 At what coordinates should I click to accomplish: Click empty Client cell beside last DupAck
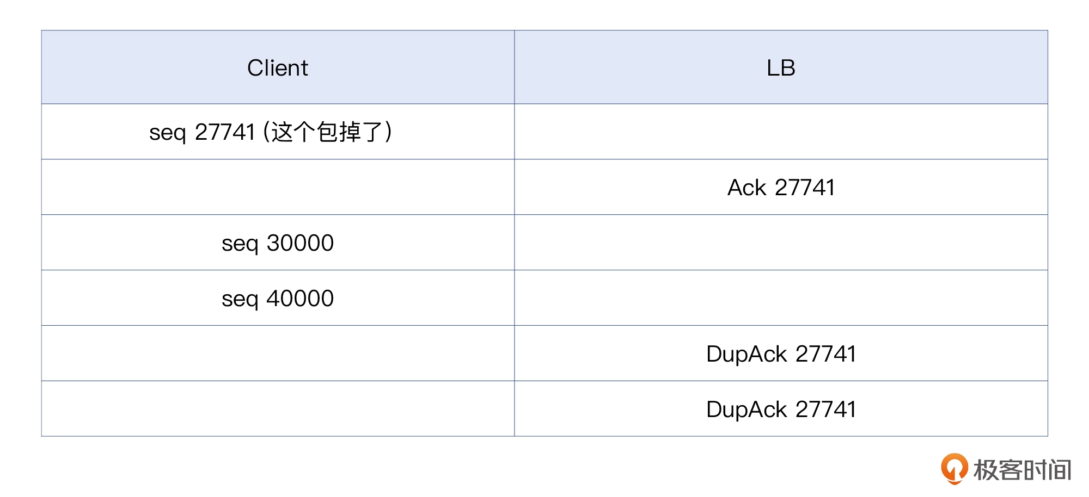278,409
